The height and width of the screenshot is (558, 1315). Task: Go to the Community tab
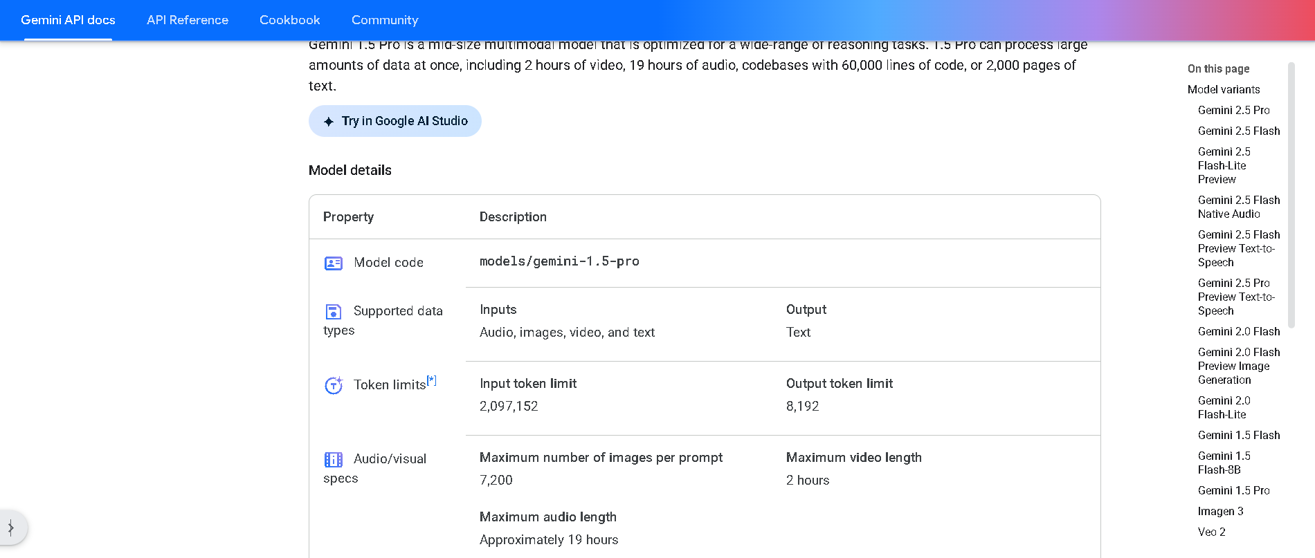tap(385, 20)
